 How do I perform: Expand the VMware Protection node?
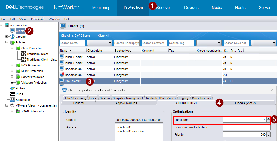[x=12, y=83]
